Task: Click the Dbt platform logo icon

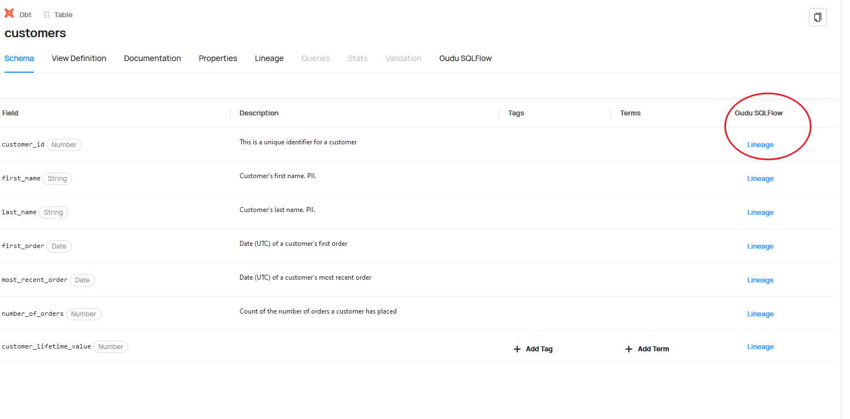Action: pos(8,14)
